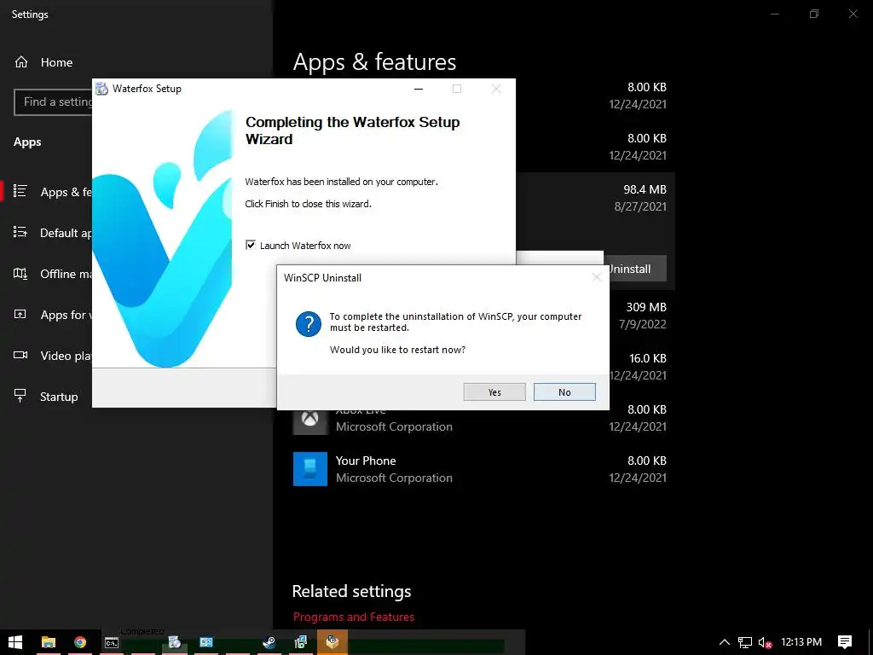Click No in the WinSCP Uninstall dialog
Screen dimensions: 873x655
coord(564,392)
